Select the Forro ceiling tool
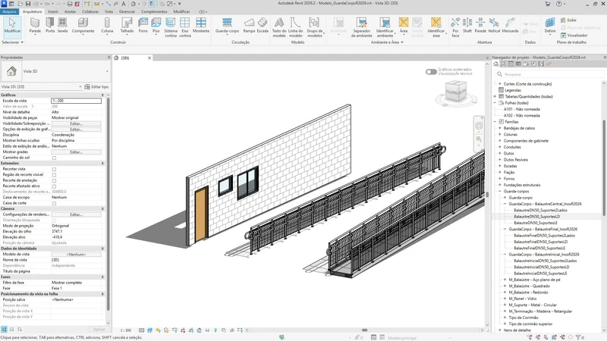This screenshot has width=607, height=341. pyautogui.click(x=143, y=26)
